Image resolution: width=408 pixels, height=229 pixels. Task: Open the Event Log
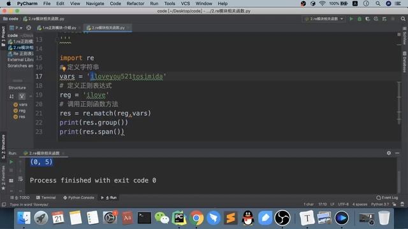pyautogui.click(x=387, y=198)
